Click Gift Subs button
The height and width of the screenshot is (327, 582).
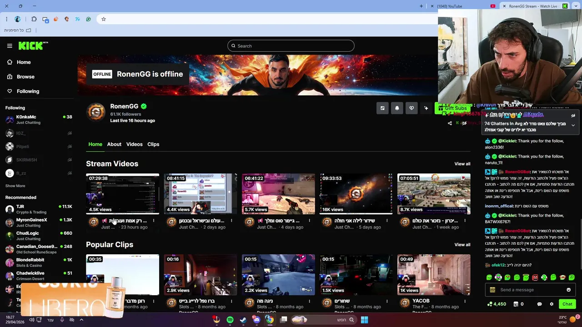click(x=452, y=108)
